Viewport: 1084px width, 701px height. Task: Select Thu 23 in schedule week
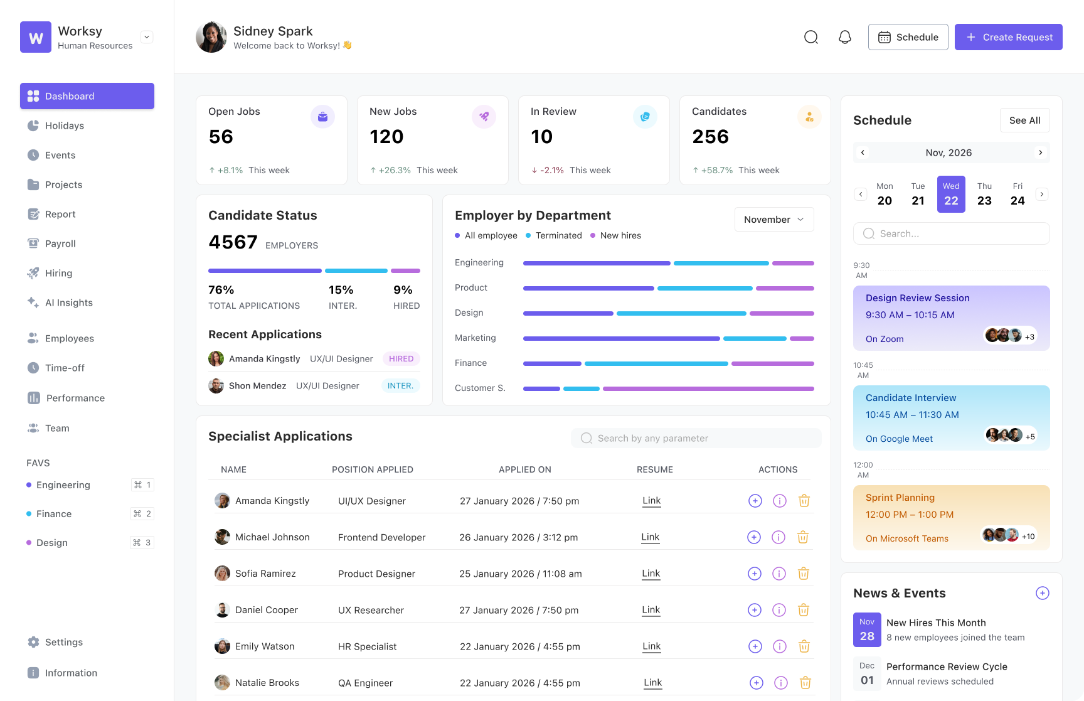pos(984,195)
